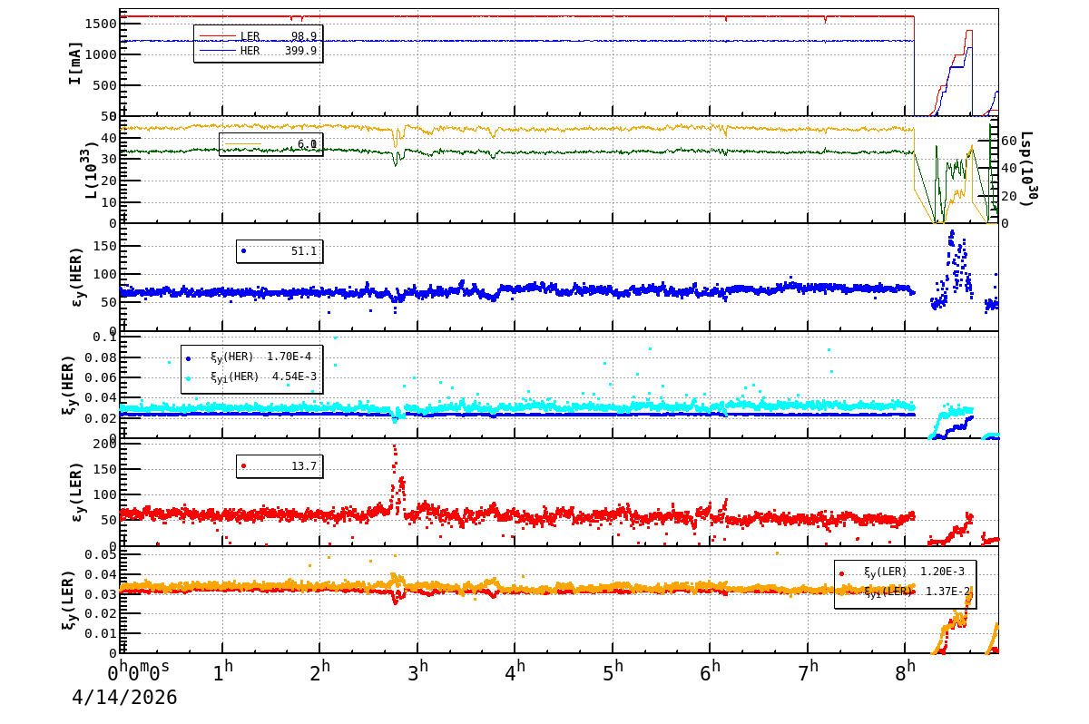The image size is (1089, 724).
Task: Click the 0h0m0s time axis origin label
Action: pyautogui.click(x=139, y=672)
